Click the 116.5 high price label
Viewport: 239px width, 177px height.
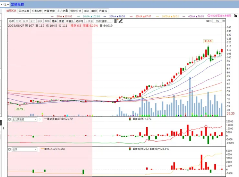[208, 41]
